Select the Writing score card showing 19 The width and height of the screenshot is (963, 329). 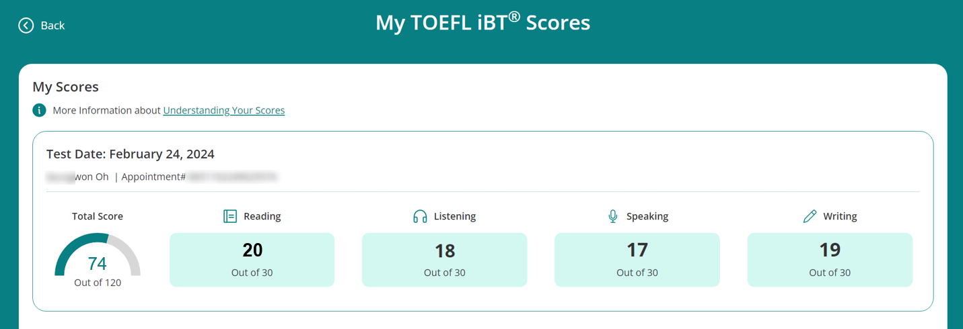coord(829,260)
